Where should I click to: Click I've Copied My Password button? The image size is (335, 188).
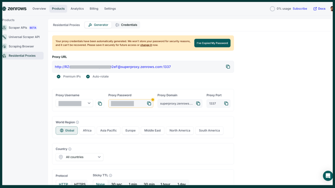[212, 43]
